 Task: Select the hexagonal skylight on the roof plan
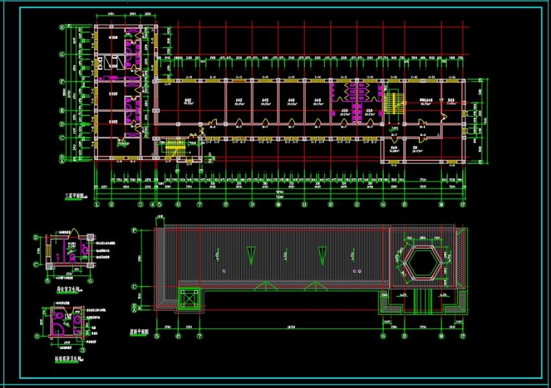(423, 263)
